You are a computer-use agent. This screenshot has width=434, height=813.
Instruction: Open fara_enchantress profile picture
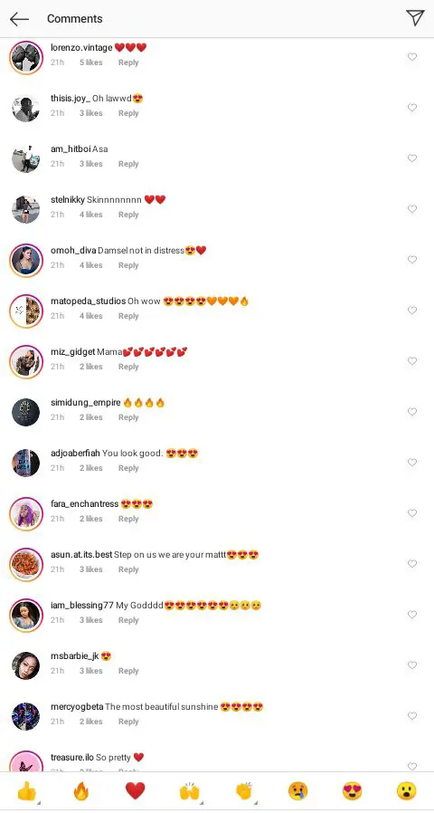[26, 514]
